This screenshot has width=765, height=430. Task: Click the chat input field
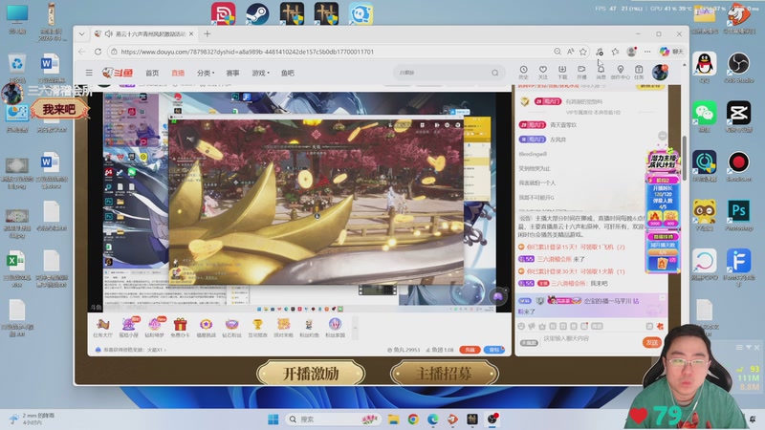(x=590, y=339)
